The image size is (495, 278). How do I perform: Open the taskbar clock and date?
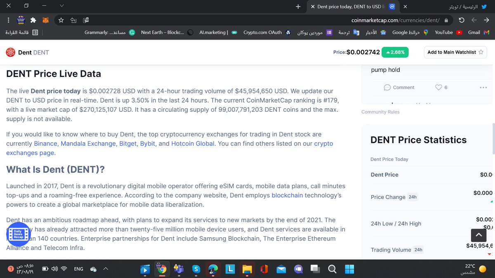tap(25, 269)
